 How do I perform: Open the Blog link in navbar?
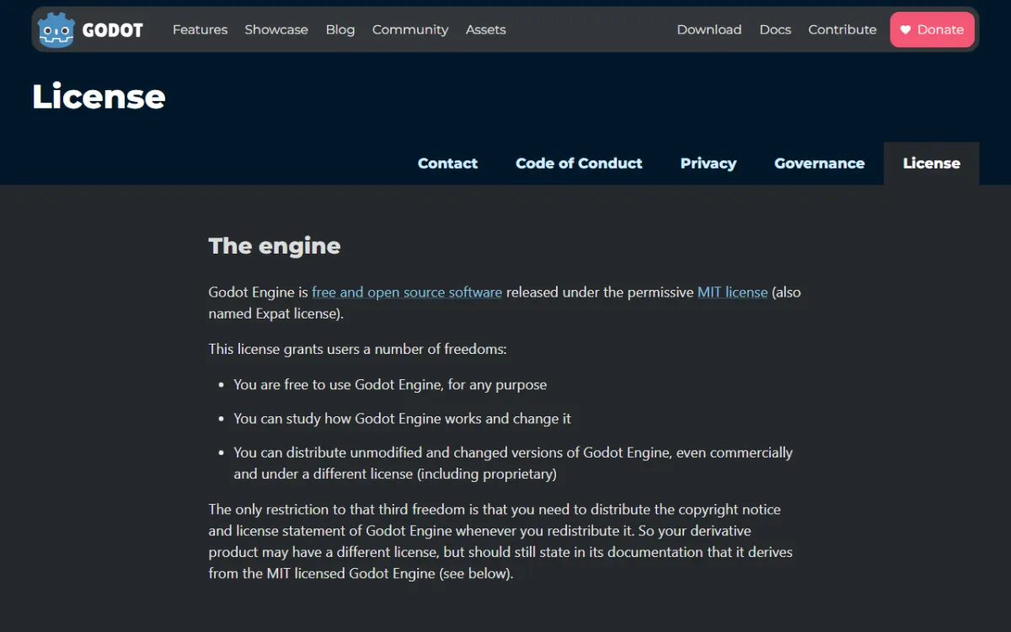[x=340, y=29]
